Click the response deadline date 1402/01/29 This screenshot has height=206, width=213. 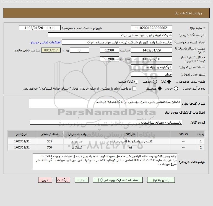pyautogui.click(x=152, y=50)
